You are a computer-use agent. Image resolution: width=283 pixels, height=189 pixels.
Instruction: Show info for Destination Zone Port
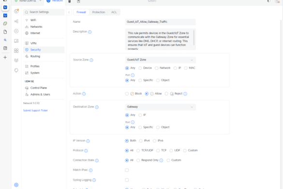tap(133, 122)
